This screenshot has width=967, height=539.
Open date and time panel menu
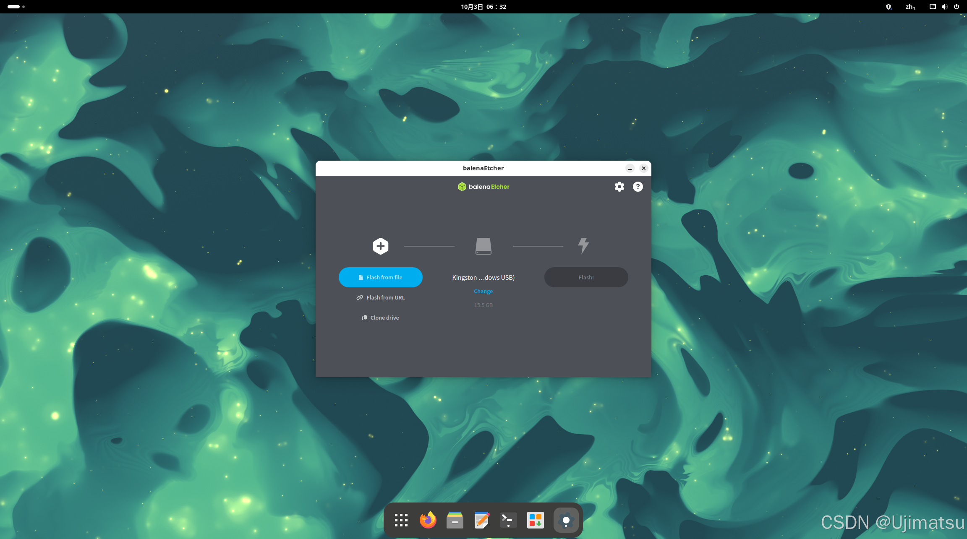point(483,7)
